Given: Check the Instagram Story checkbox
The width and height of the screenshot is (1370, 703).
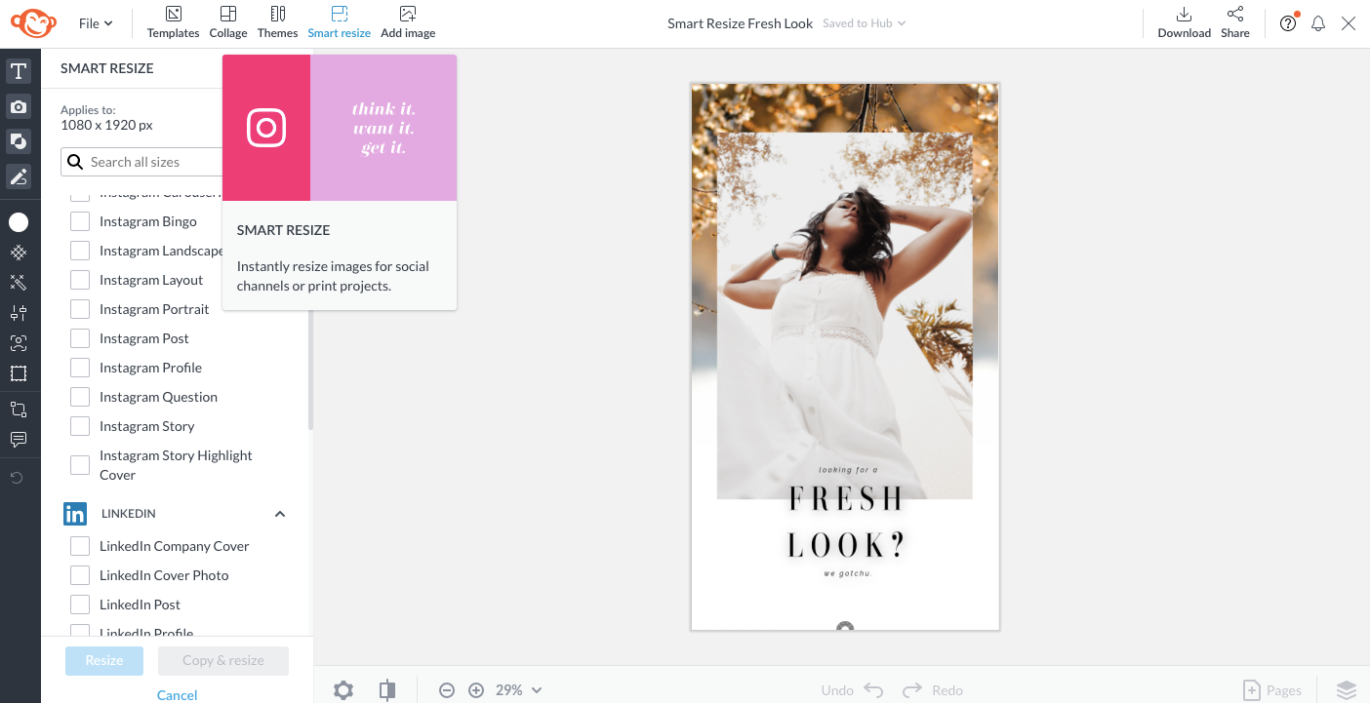Looking at the screenshot, I should point(80,426).
